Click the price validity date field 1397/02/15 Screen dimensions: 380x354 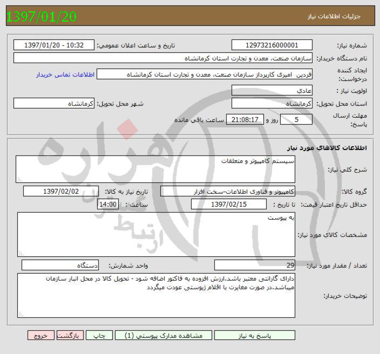229,204
